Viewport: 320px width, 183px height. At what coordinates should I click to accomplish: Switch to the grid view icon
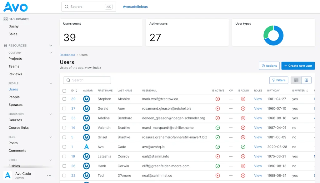(307, 80)
